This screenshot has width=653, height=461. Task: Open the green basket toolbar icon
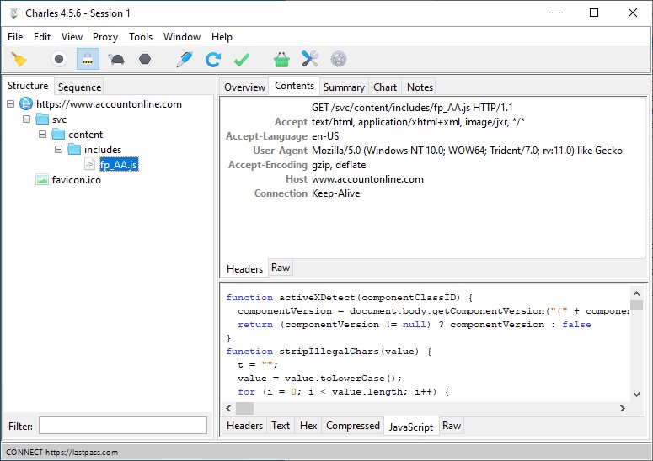click(x=281, y=59)
